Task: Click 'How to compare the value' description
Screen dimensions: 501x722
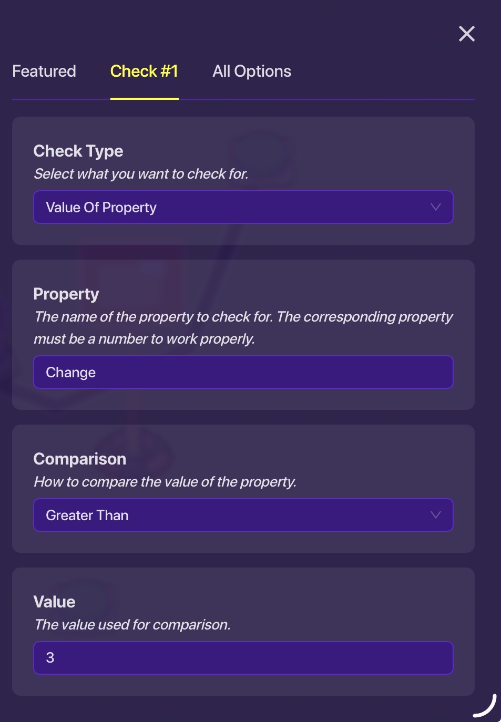Action: pyautogui.click(x=165, y=482)
